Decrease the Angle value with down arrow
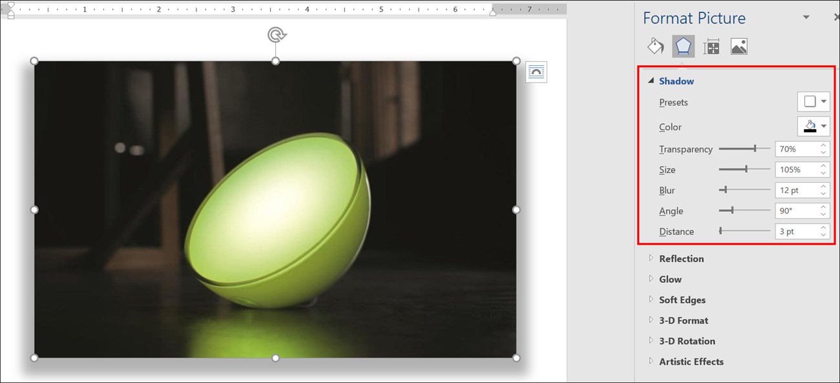The width and height of the screenshot is (840, 383). [x=824, y=214]
